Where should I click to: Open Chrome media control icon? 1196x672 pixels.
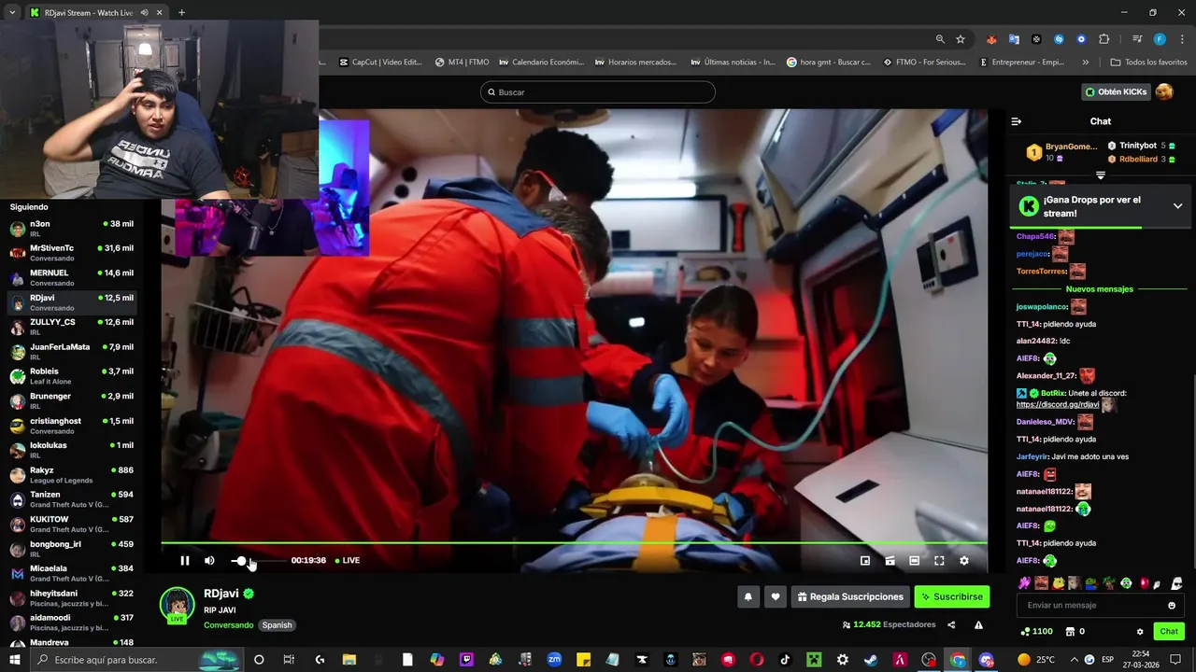tap(1137, 39)
